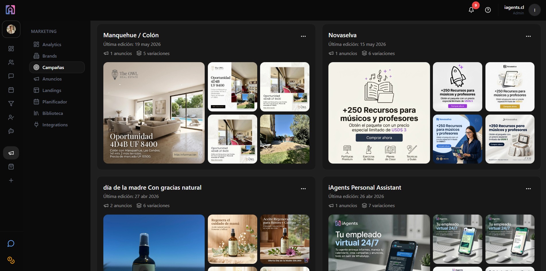Open the large The OWL living room ad
546x271 pixels.
[154, 113]
